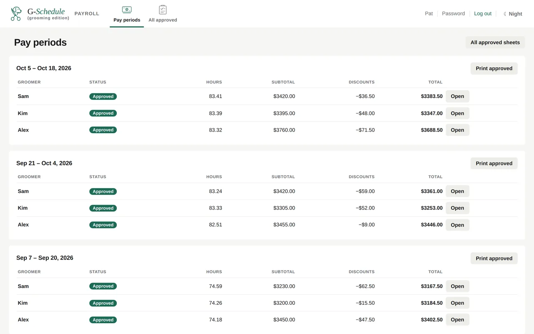
Task: Open Sam's sheet totaling $3383.50
Action: pyautogui.click(x=457, y=96)
